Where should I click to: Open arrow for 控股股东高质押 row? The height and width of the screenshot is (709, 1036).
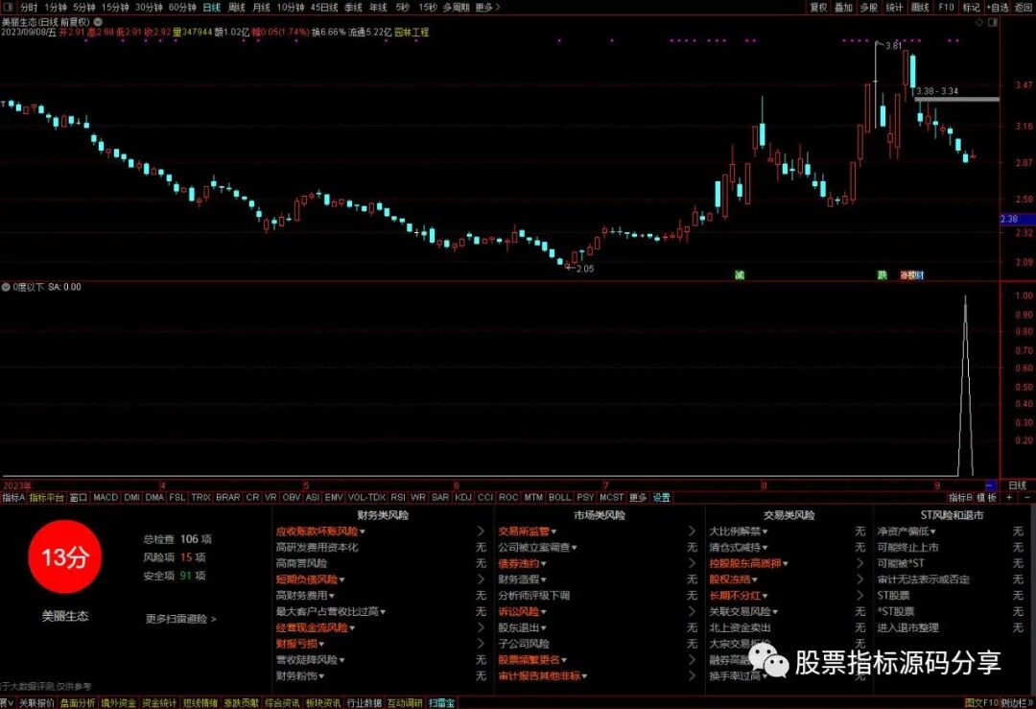tap(859, 563)
